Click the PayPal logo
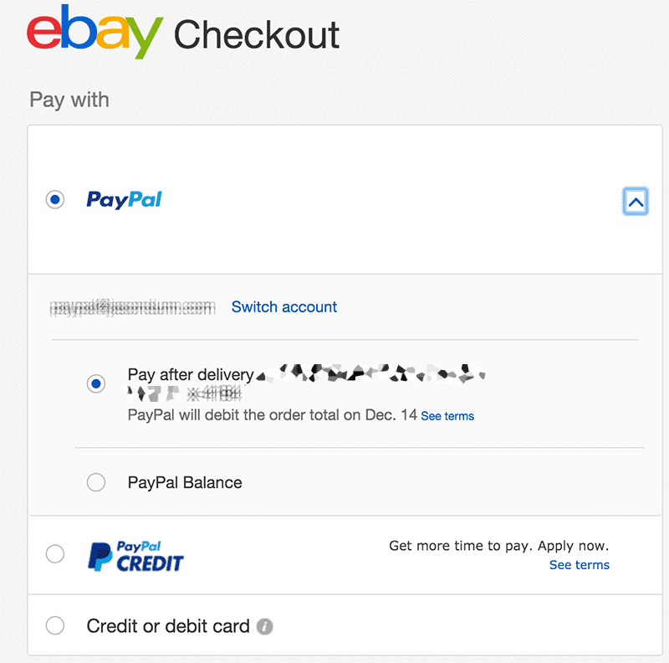 (124, 199)
